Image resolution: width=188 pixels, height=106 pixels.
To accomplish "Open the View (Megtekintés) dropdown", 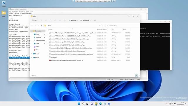I will coord(85,21).
